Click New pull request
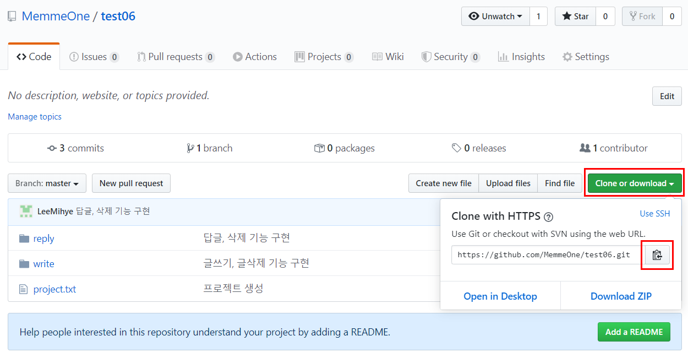The width and height of the screenshot is (688, 363). [x=131, y=183]
